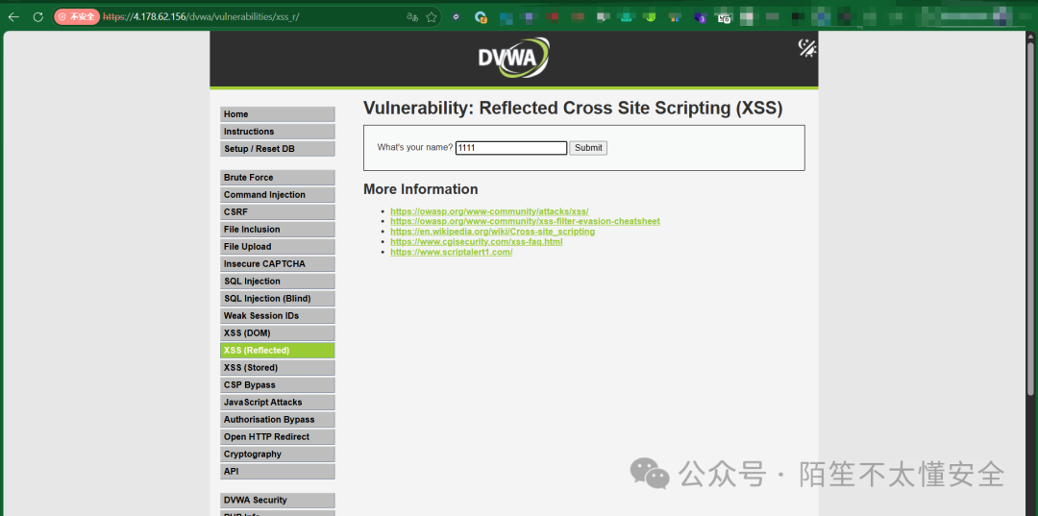Open the Home menu item
Image resolution: width=1038 pixels, height=516 pixels.
click(x=278, y=114)
